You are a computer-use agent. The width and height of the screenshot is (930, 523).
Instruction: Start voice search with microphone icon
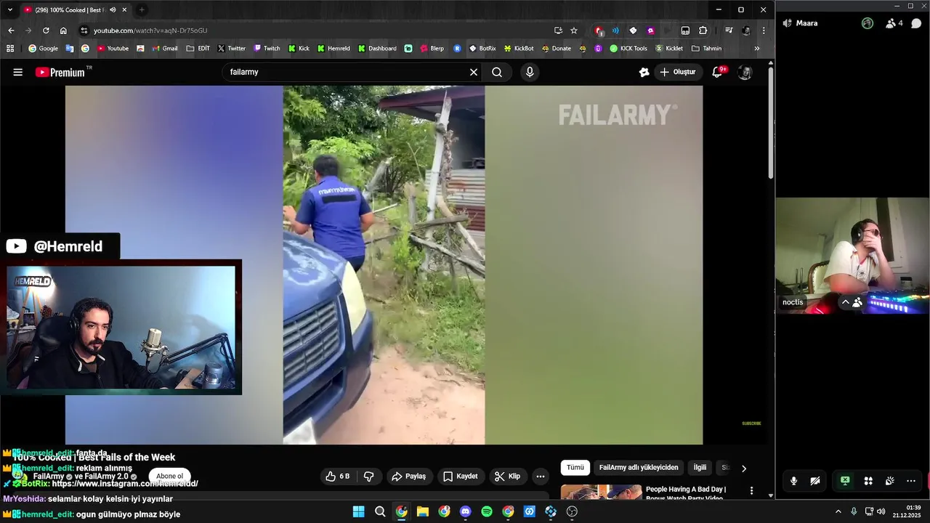click(x=530, y=72)
